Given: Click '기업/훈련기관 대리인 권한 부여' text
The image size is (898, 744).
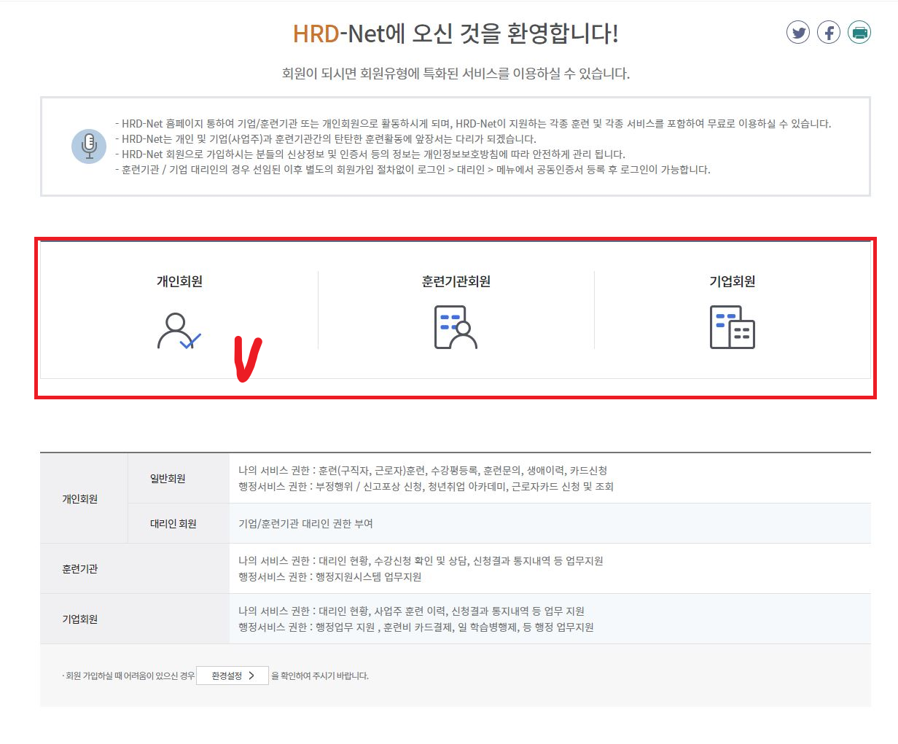Looking at the screenshot, I should point(306,524).
